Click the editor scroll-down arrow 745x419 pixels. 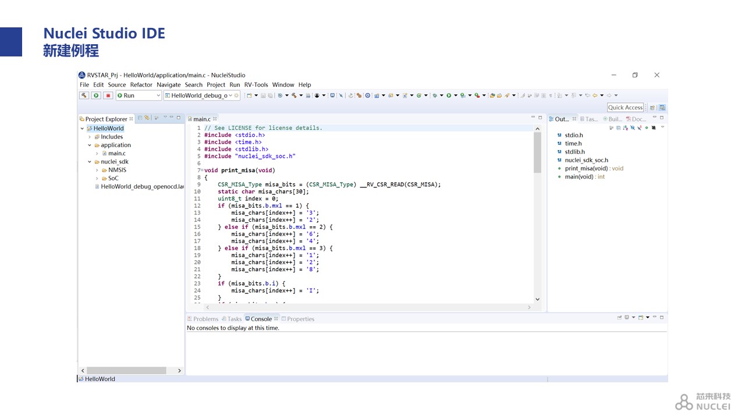[x=537, y=299]
